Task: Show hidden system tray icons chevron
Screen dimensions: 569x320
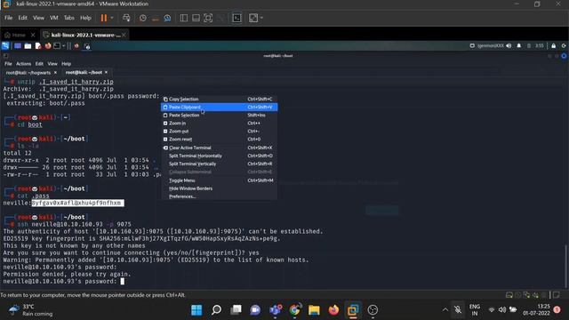Action: [445, 309]
